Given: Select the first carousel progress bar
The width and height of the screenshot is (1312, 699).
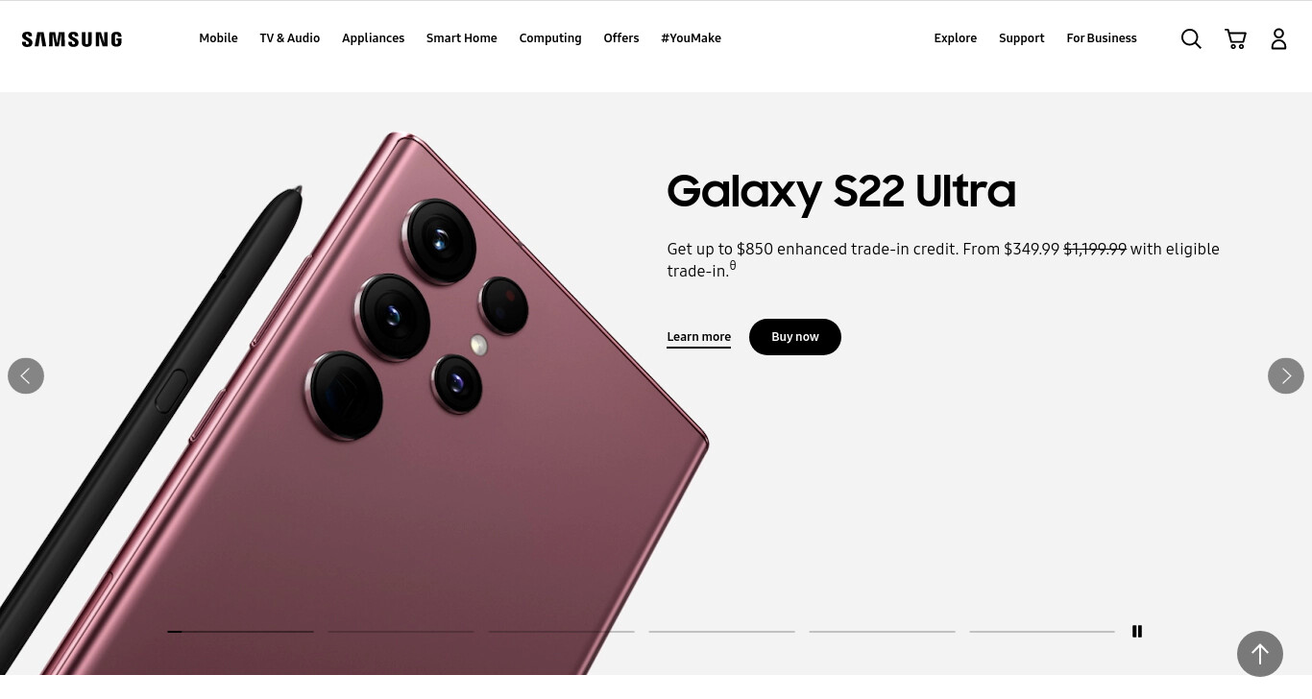Looking at the screenshot, I should coord(240,632).
